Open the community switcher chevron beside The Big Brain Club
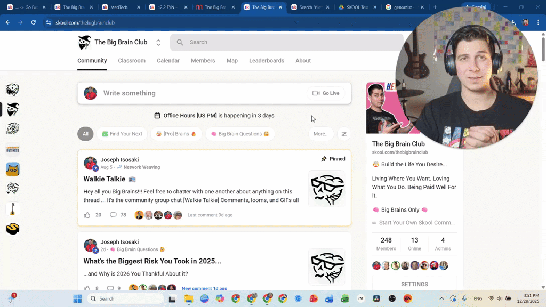The height and width of the screenshot is (307, 546). [x=158, y=43]
